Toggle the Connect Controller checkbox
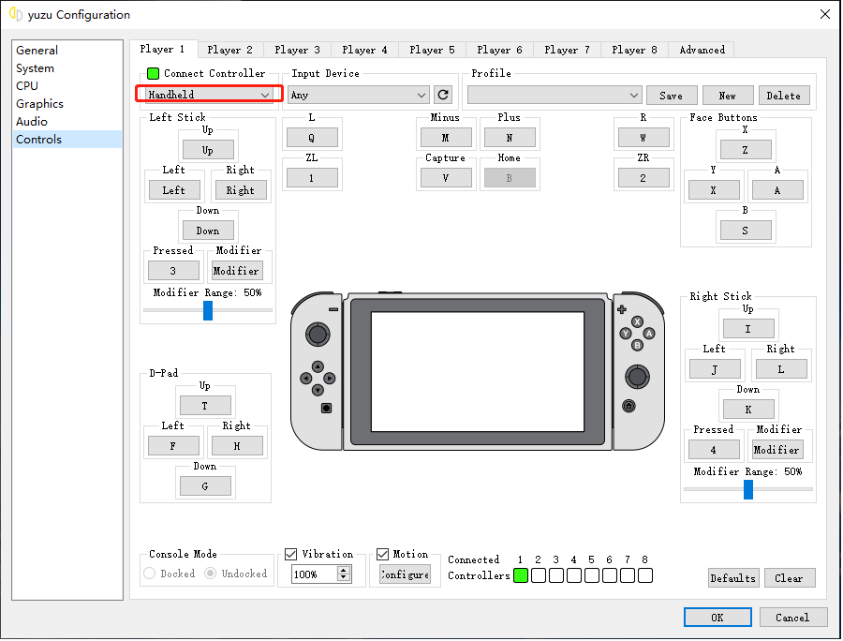Viewport: 843px width, 641px height. click(x=154, y=74)
